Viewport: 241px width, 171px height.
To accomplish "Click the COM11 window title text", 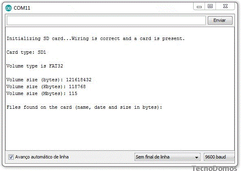I will [x=22, y=8].
